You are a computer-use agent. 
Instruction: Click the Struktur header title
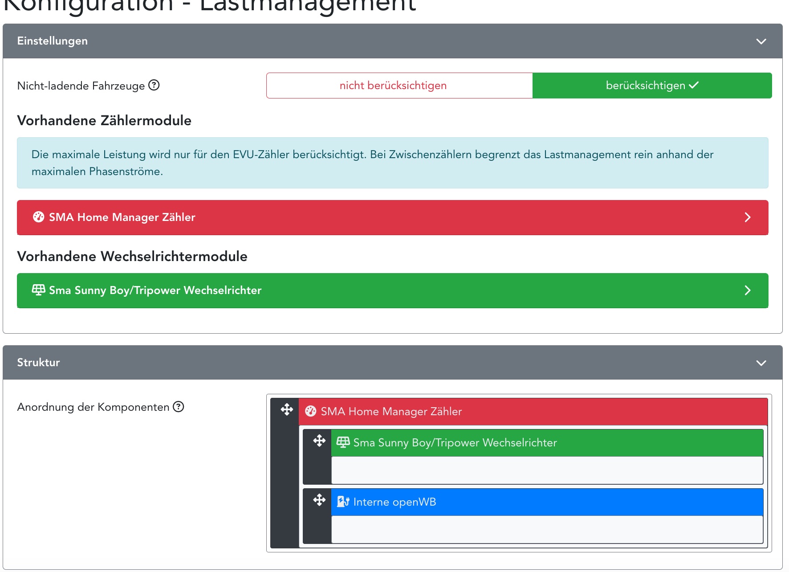pyautogui.click(x=38, y=363)
